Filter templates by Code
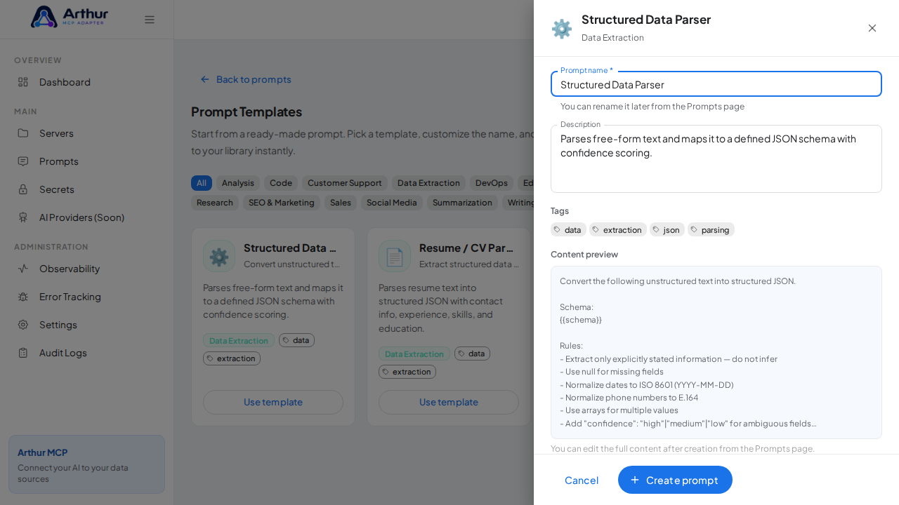899x505 pixels. [x=281, y=183]
